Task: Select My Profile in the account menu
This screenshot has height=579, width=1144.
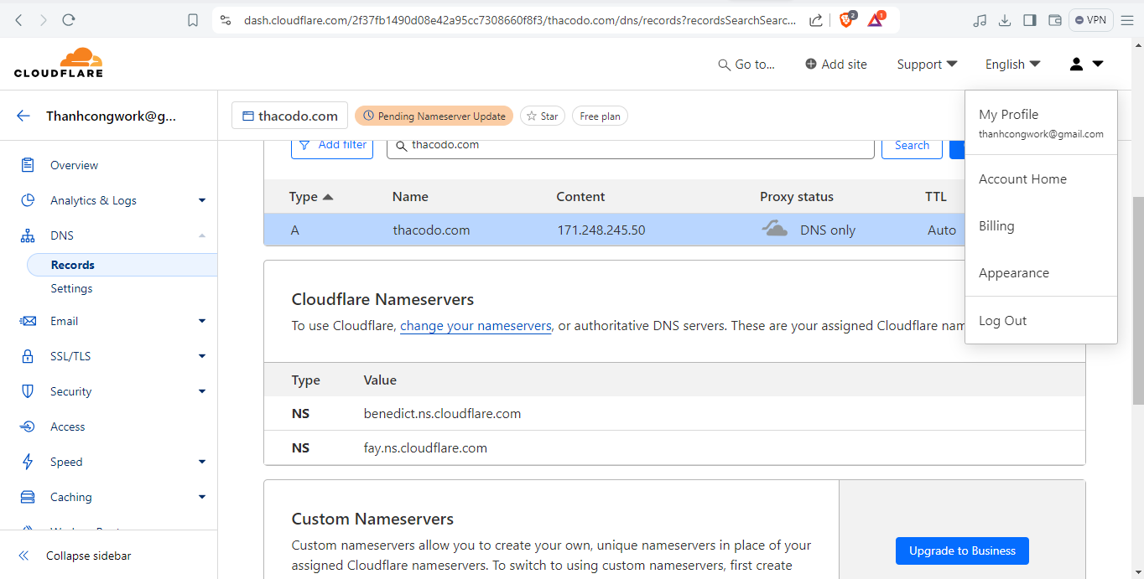Action: click(x=1041, y=123)
